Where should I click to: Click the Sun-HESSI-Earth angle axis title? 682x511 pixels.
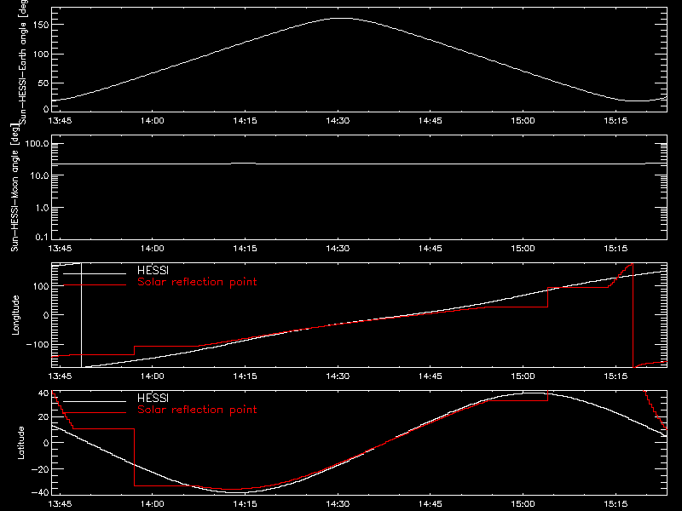click(23, 61)
